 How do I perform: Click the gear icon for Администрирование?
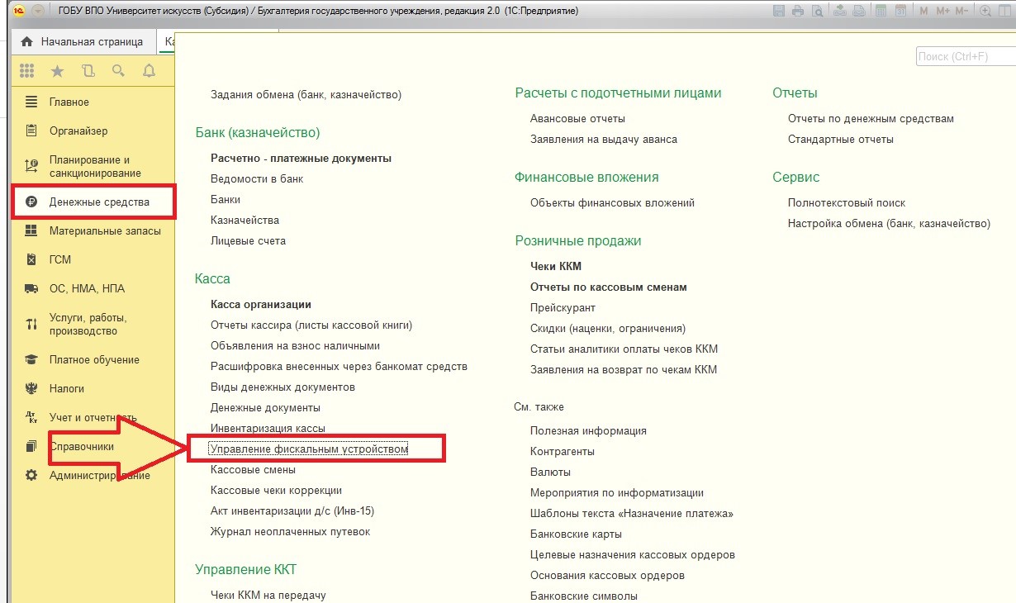click(x=31, y=475)
